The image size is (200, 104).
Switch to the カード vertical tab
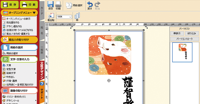tap(42, 10)
